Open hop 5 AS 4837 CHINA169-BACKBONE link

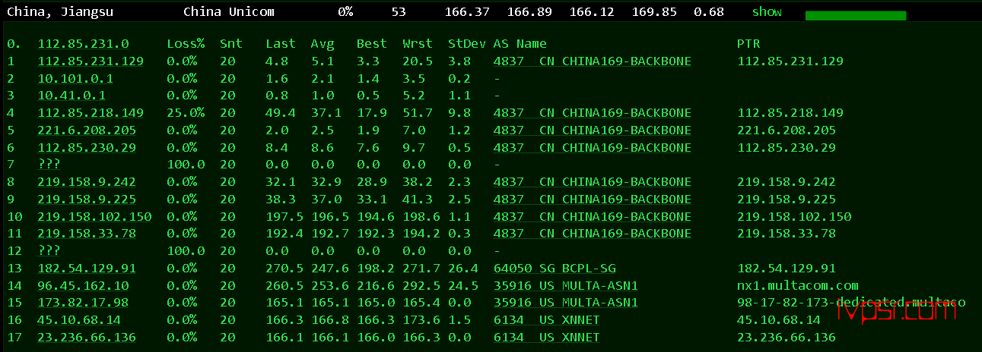[593, 130]
